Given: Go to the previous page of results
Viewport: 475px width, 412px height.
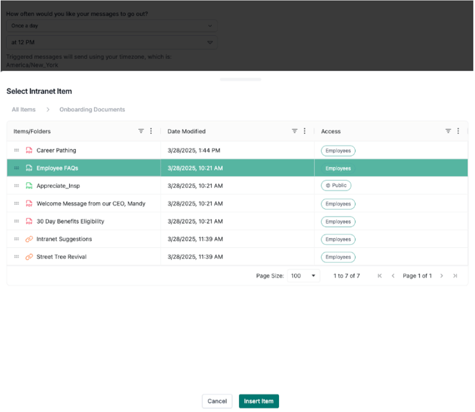Looking at the screenshot, I should tap(394, 276).
